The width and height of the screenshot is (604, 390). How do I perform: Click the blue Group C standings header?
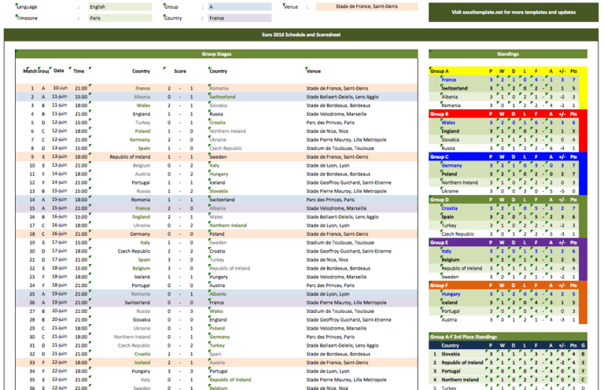[508, 156]
